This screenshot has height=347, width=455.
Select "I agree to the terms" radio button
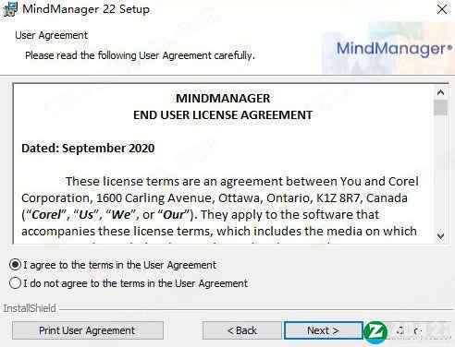click(15, 265)
